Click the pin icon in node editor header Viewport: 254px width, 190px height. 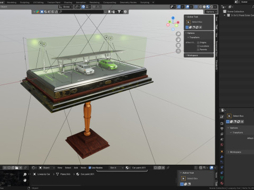168,168
